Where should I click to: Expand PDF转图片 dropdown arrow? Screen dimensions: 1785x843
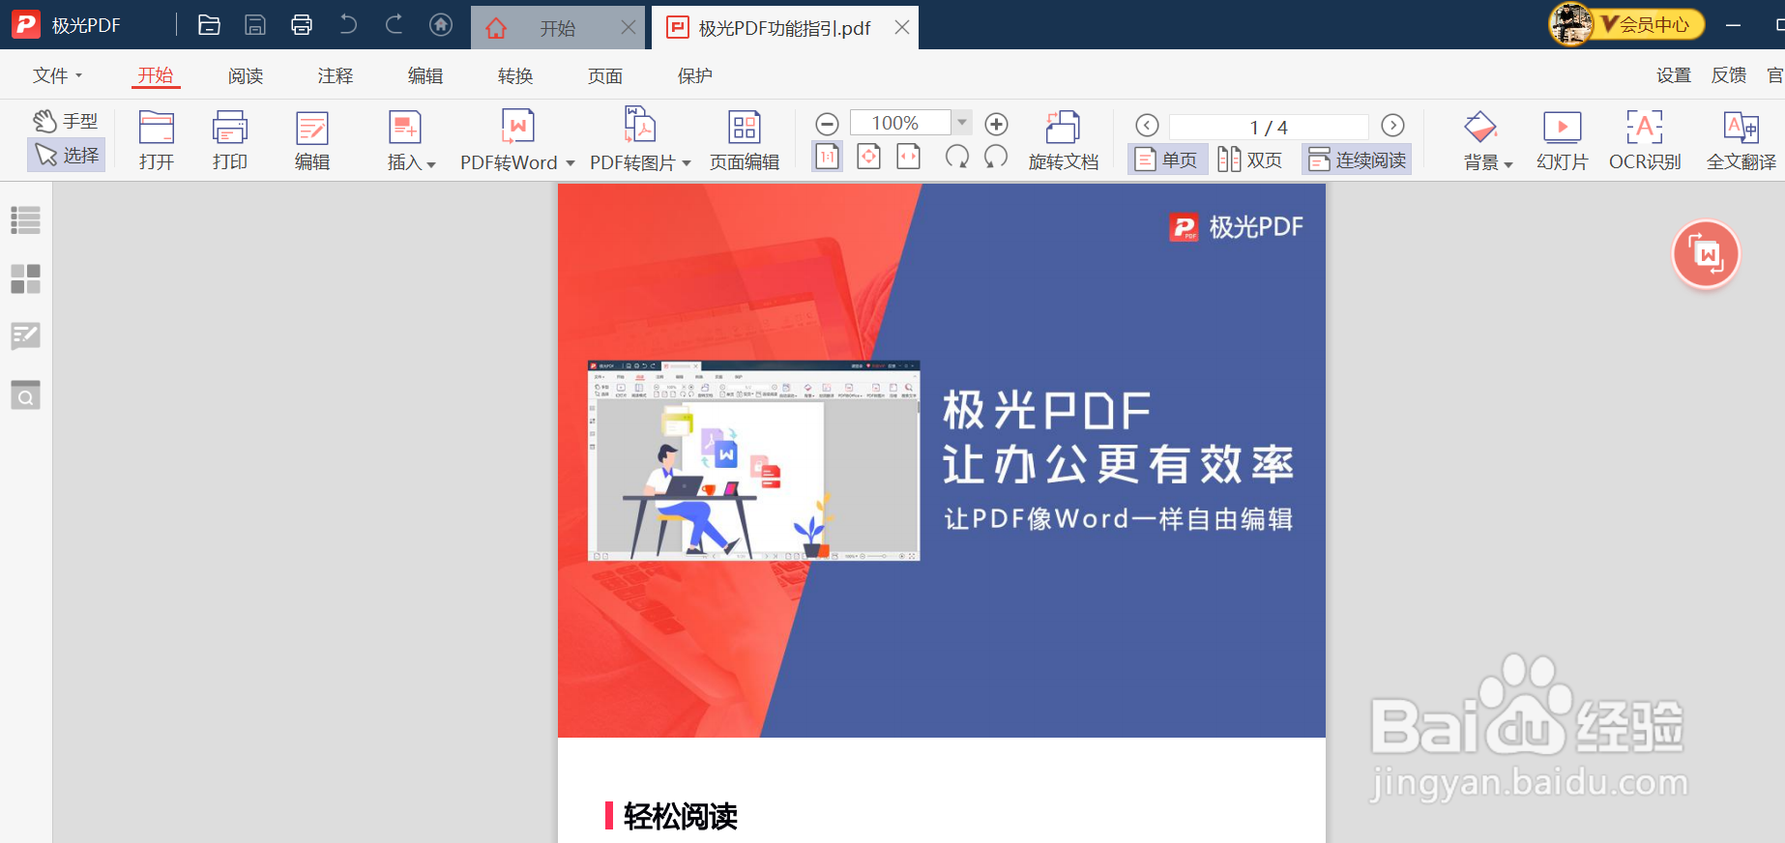(687, 162)
